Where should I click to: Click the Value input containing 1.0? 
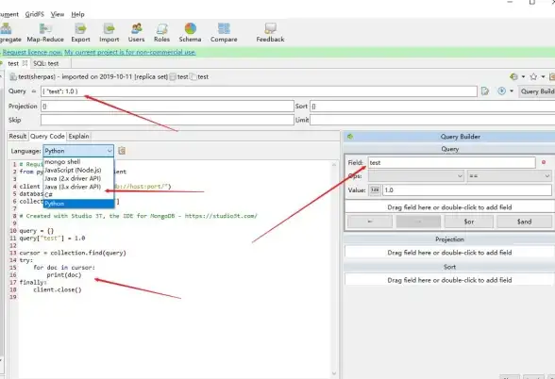coord(467,190)
